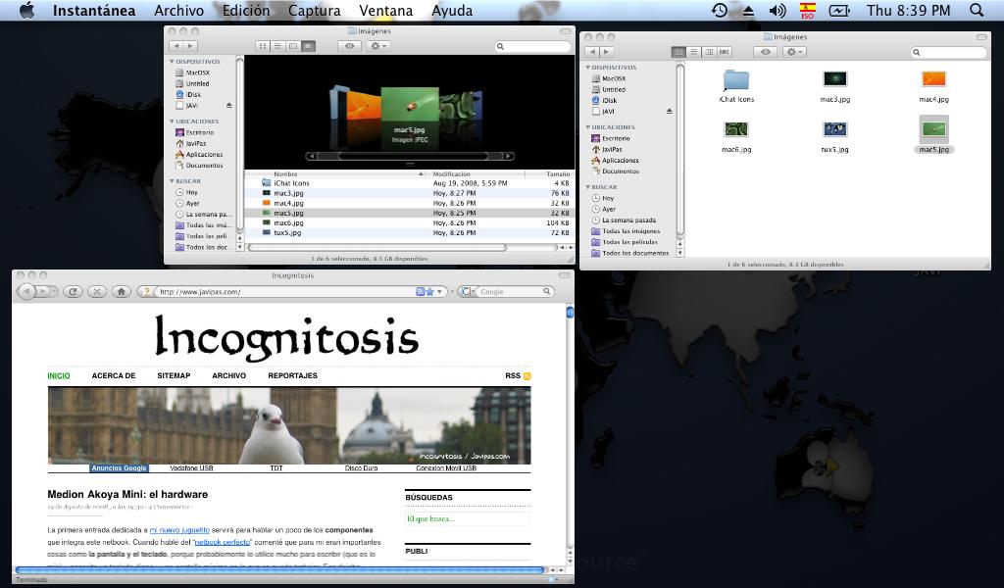Open the Time Machine menu bar icon
This screenshot has height=588, width=1004.
(719, 10)
